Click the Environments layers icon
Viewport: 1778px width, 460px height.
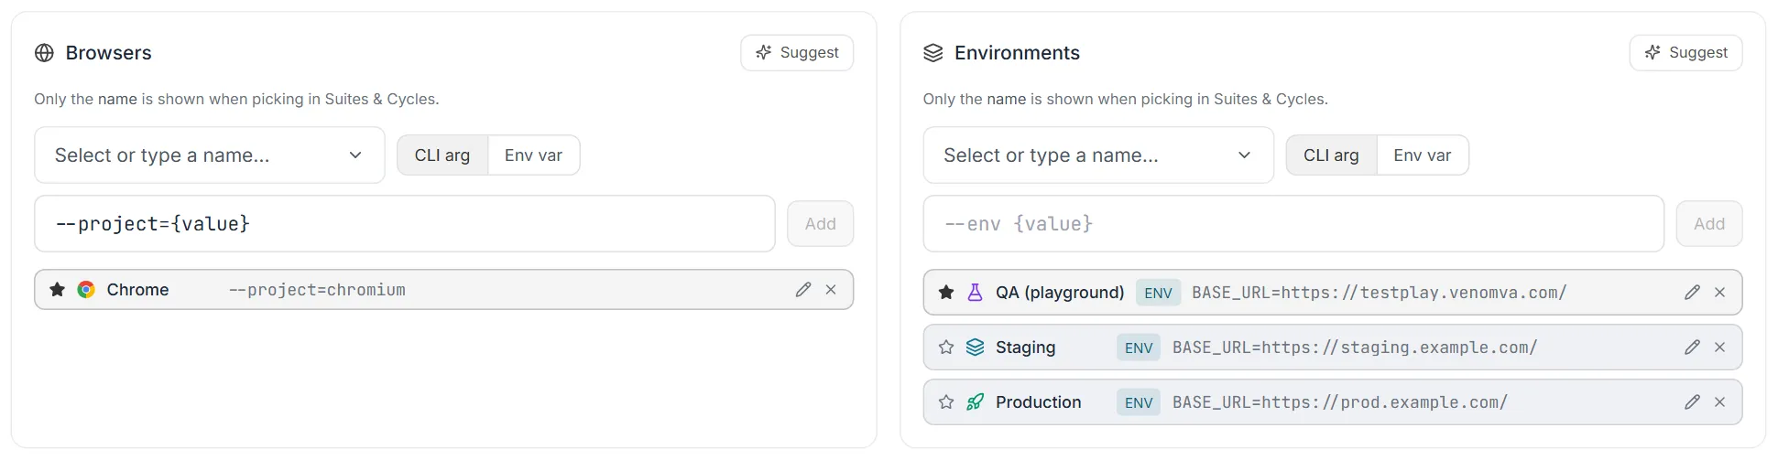(x=933, y=53)
